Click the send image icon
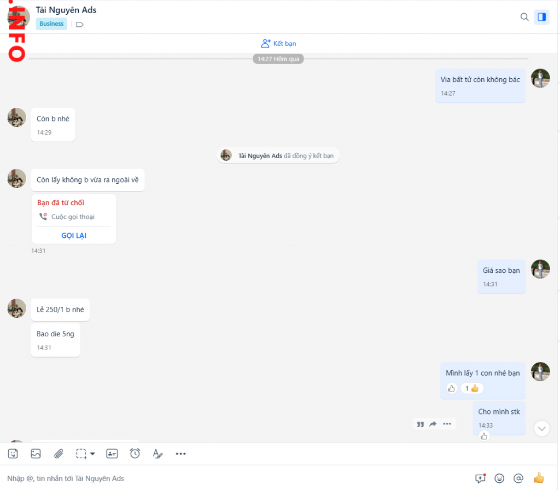This screenshot has height=490, width=560. [x=36, y=453]
